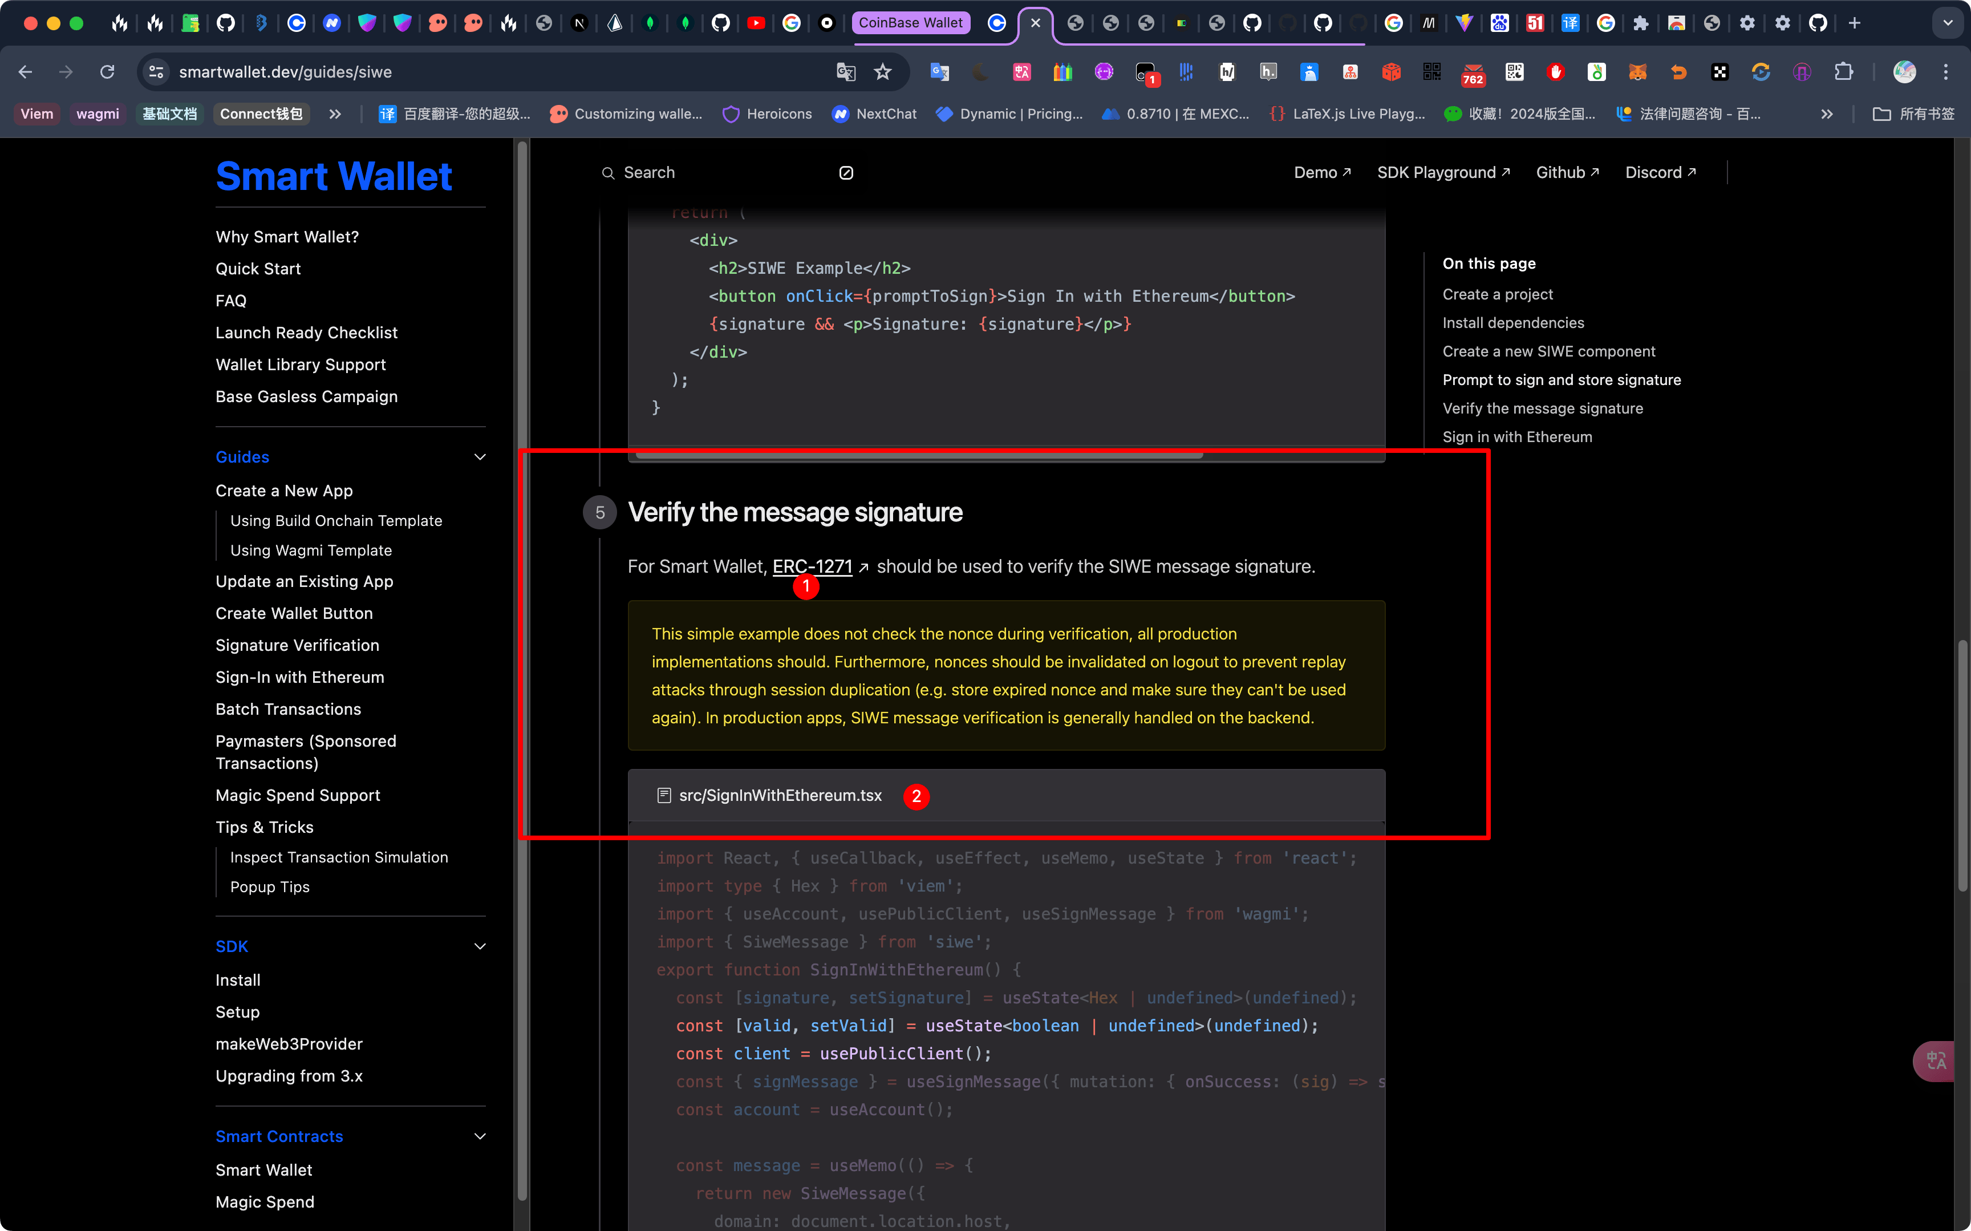Click the code block horizontal scrollbar
Viewport: 1971px width, 1231px height.
919,456
